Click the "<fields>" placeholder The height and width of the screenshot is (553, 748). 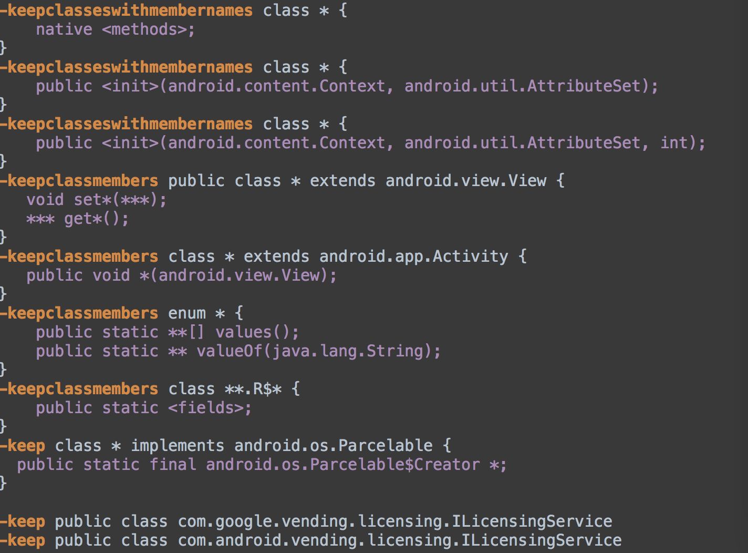click(205, 408)
